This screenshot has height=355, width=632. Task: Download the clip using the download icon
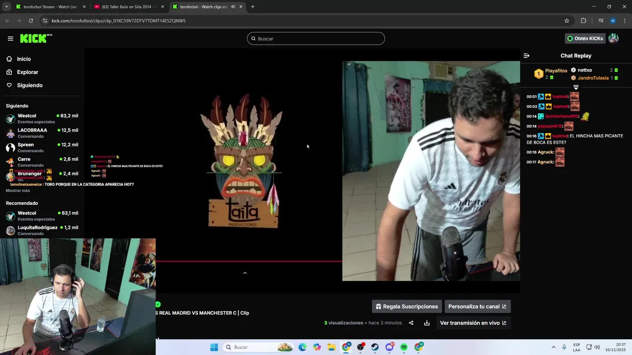click(427, 323)
